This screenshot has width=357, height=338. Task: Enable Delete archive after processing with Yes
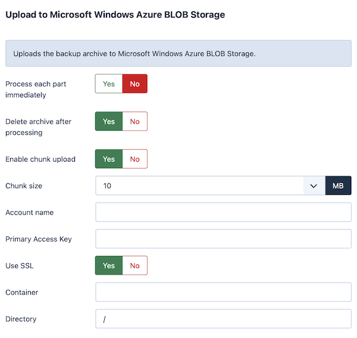pos(109,121)
